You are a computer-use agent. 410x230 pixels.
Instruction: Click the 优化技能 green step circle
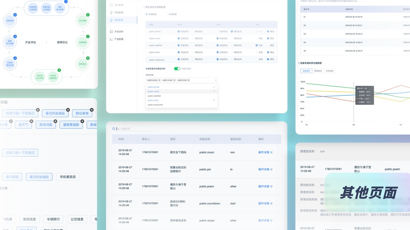tap(83, 21)
